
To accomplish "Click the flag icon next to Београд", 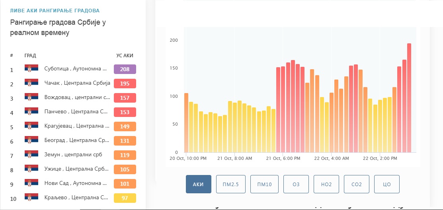I will coord(31,140).
